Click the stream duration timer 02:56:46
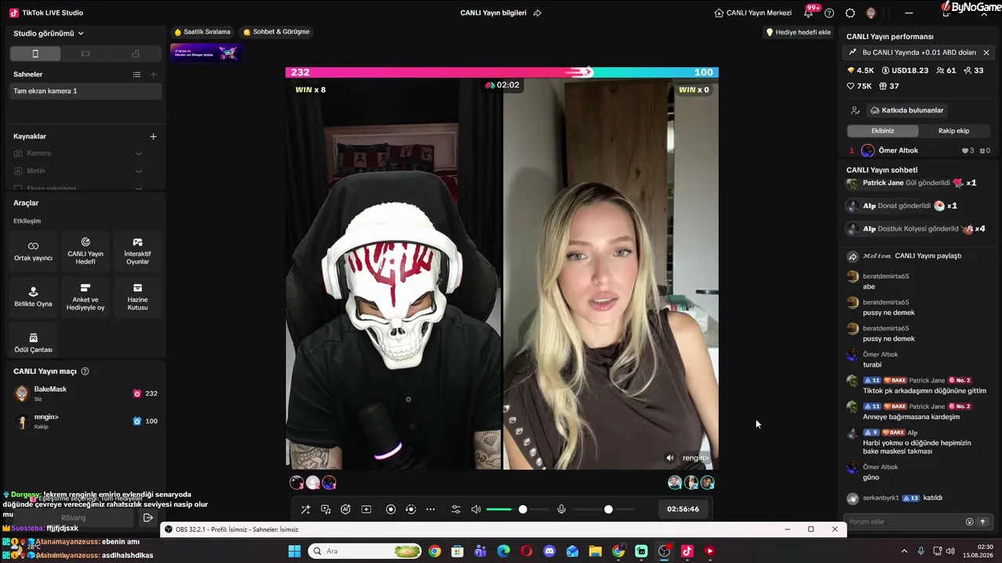The width and height of the screenshot is (1002, 563). point(683,509)
